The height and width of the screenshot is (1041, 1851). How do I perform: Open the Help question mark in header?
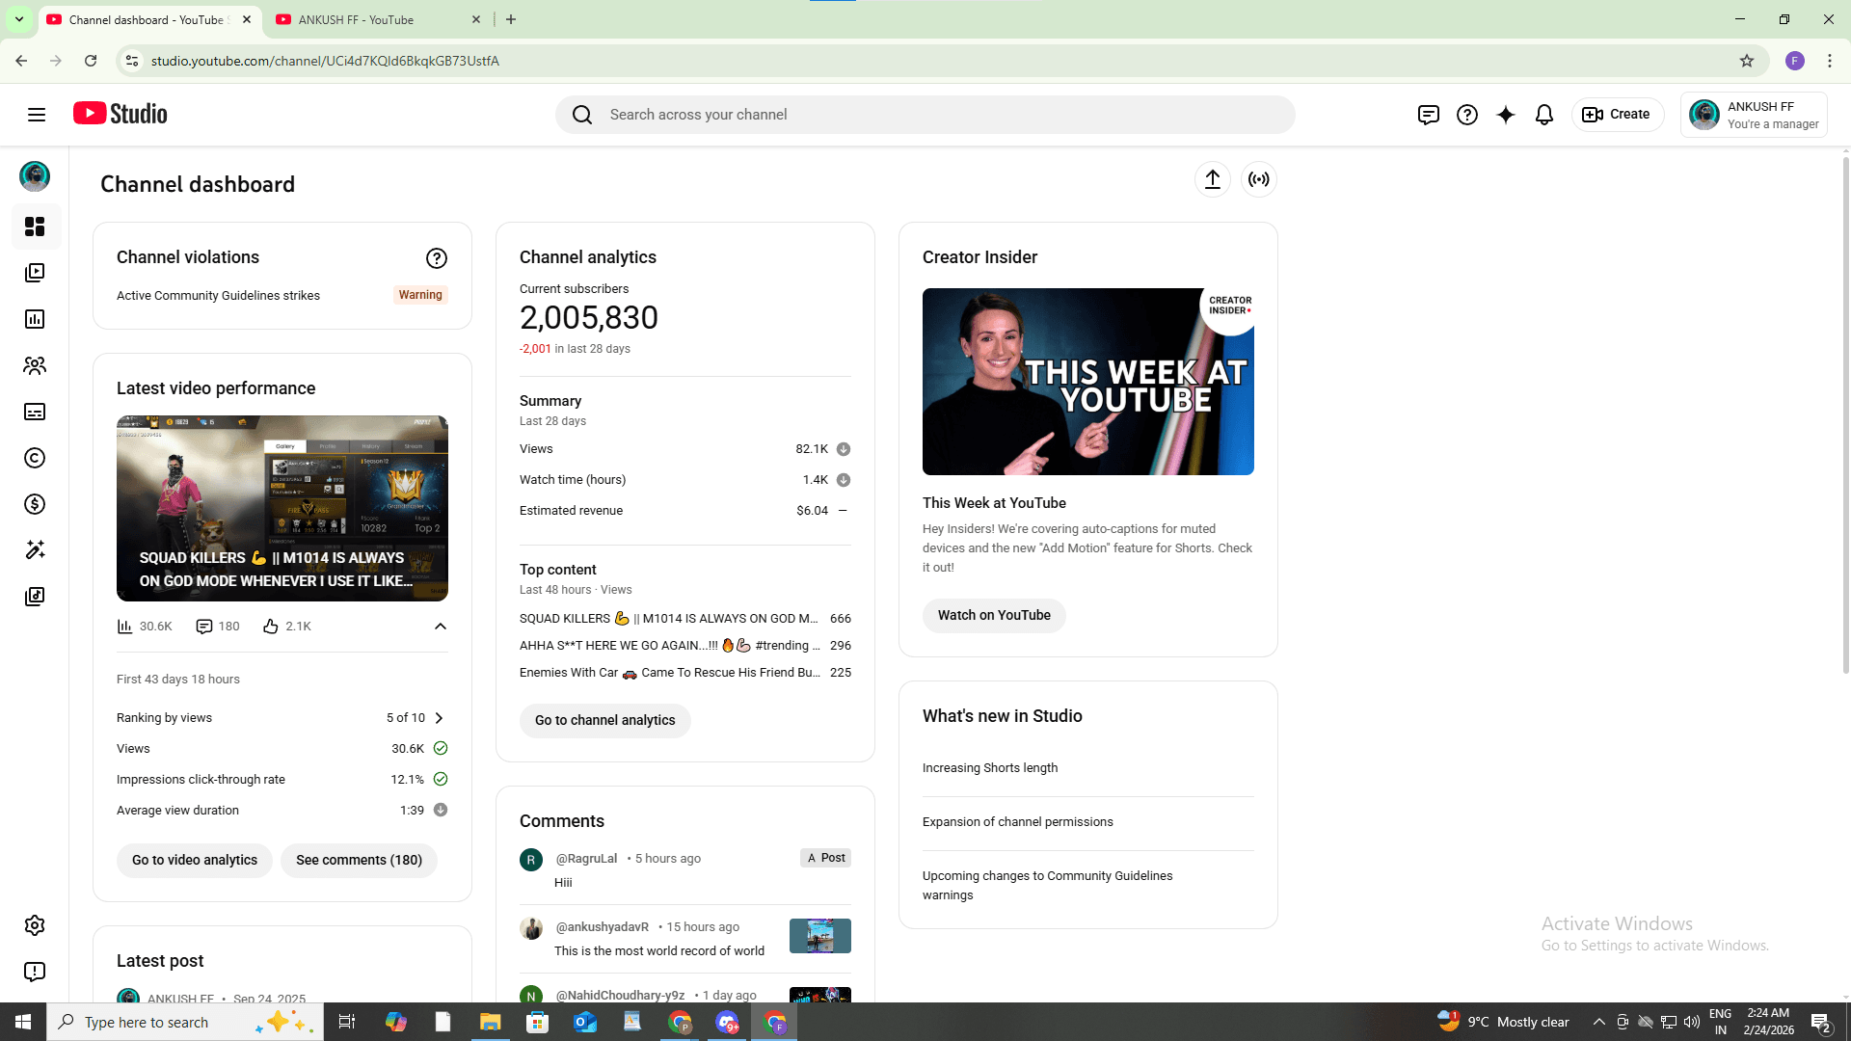pos(1467,115)
